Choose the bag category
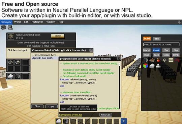This screenshot has height=124, width=182. [x=176, y=50]
